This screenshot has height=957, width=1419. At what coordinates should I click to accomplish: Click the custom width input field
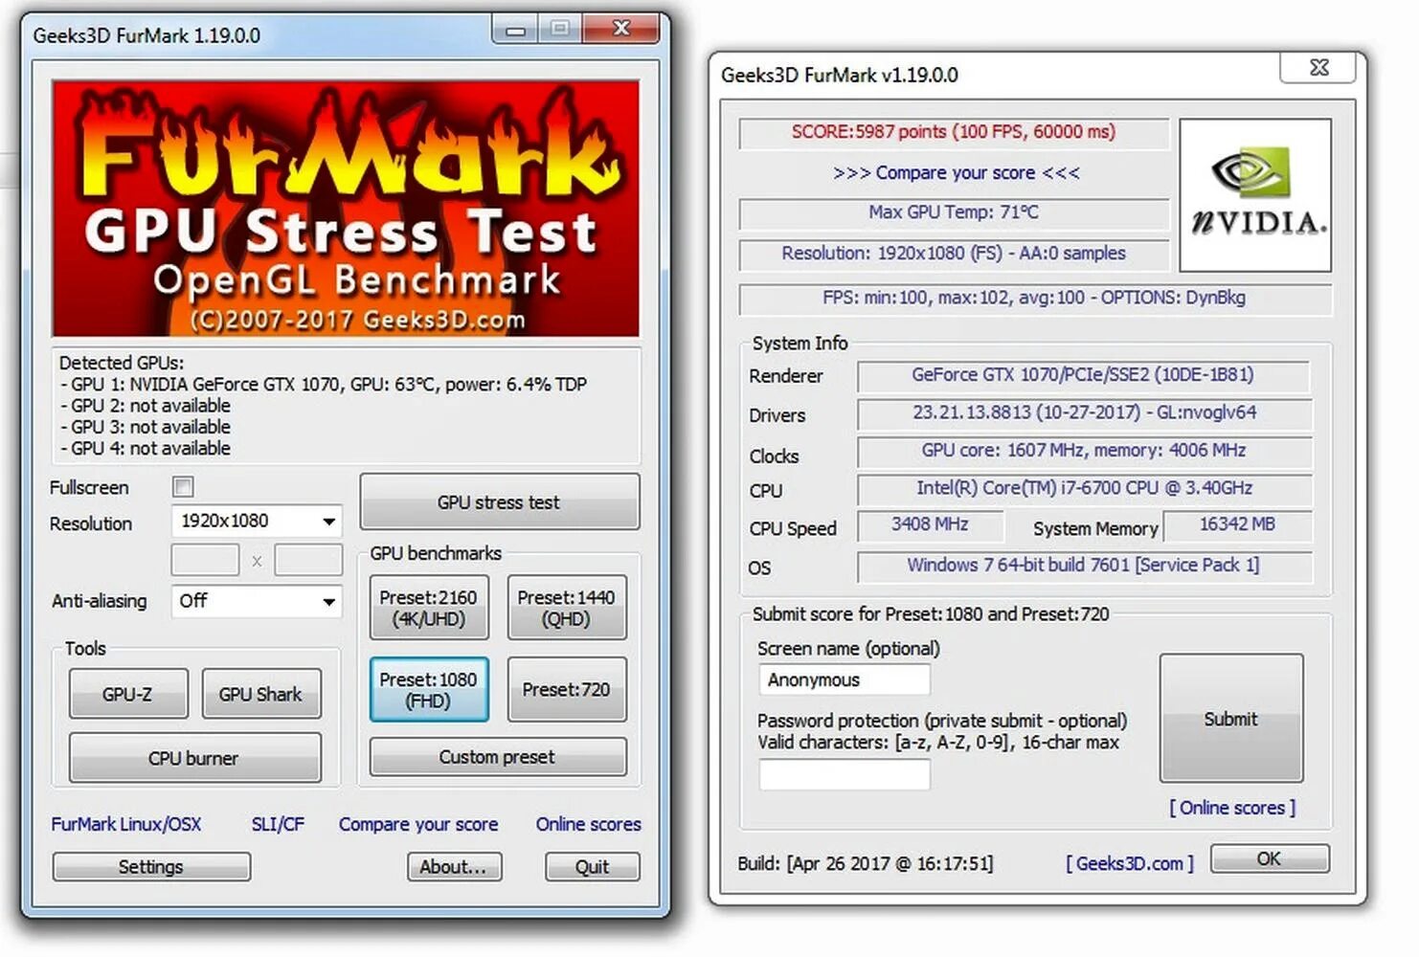[205, 561]
